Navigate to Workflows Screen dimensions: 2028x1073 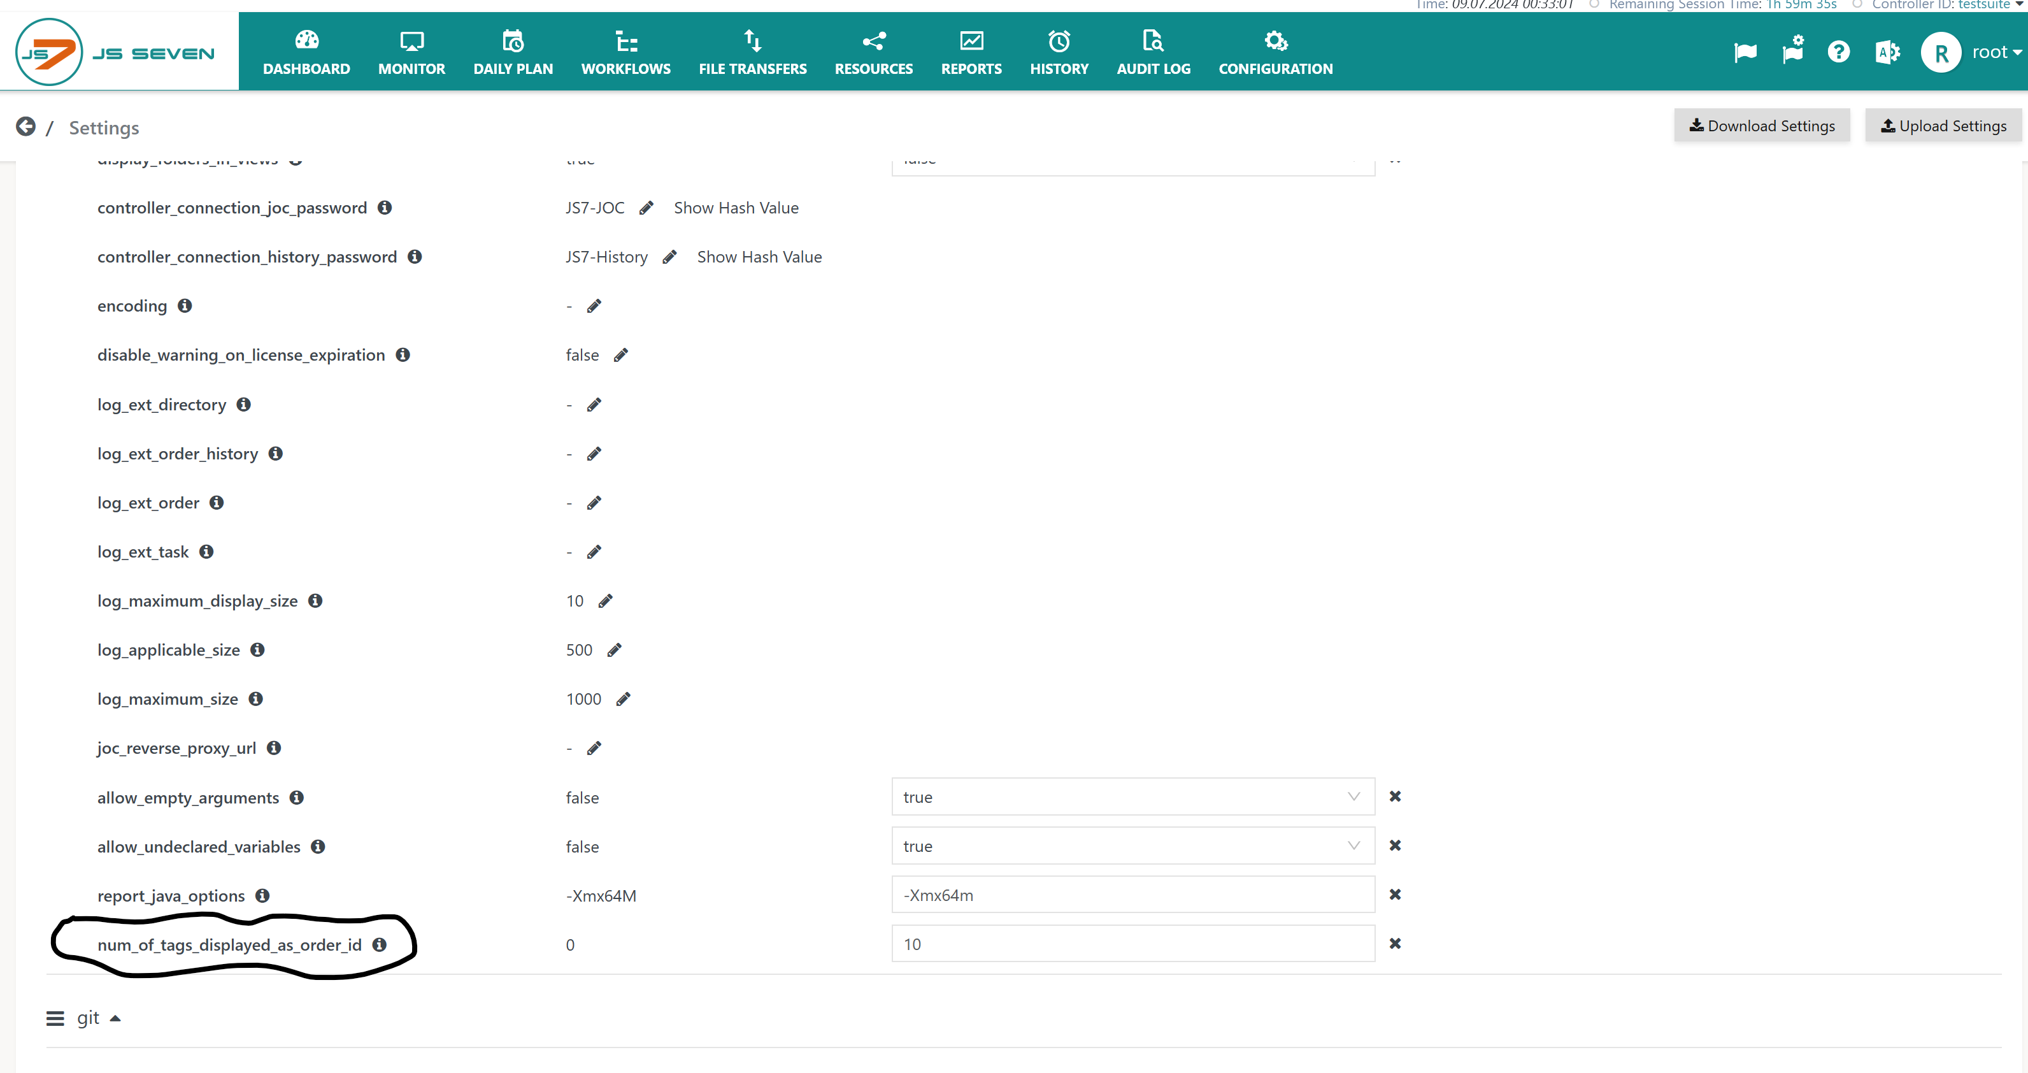pyautogui.click(x=626, y=52)
